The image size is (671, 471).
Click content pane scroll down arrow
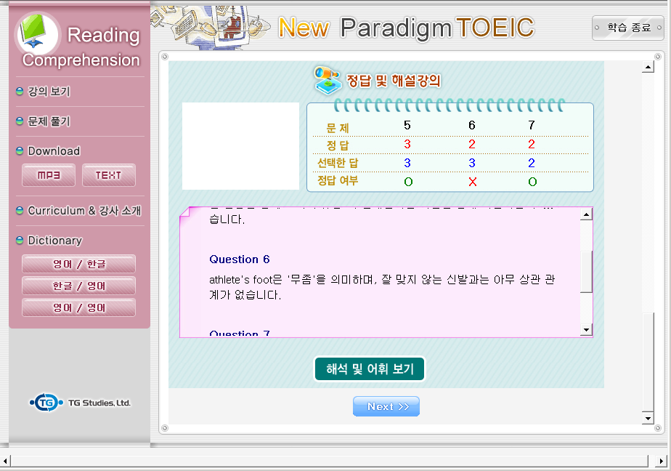coord(648,419)
